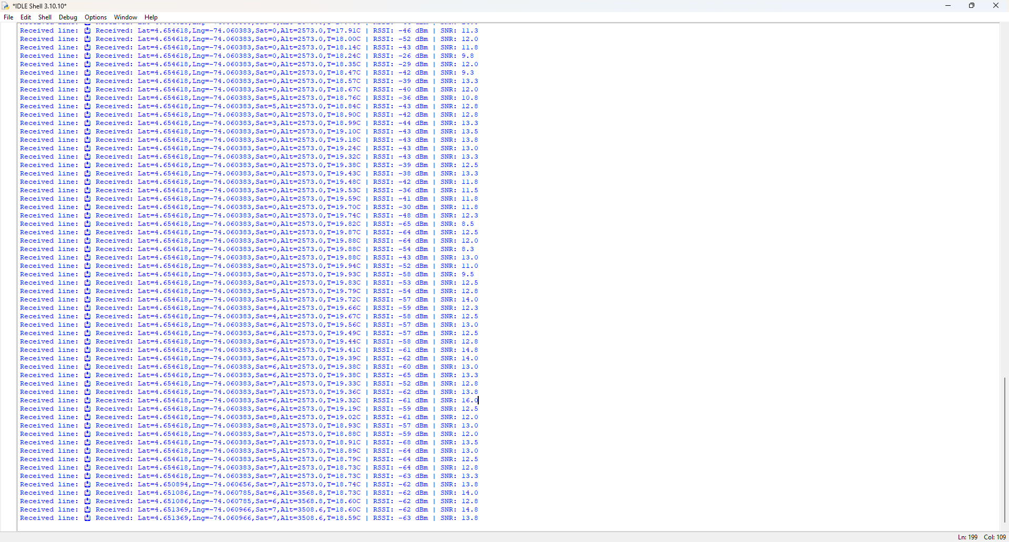The height and width of the screenshot is (542, 1009).
Task: Open the Window menu
Action: 126,17
